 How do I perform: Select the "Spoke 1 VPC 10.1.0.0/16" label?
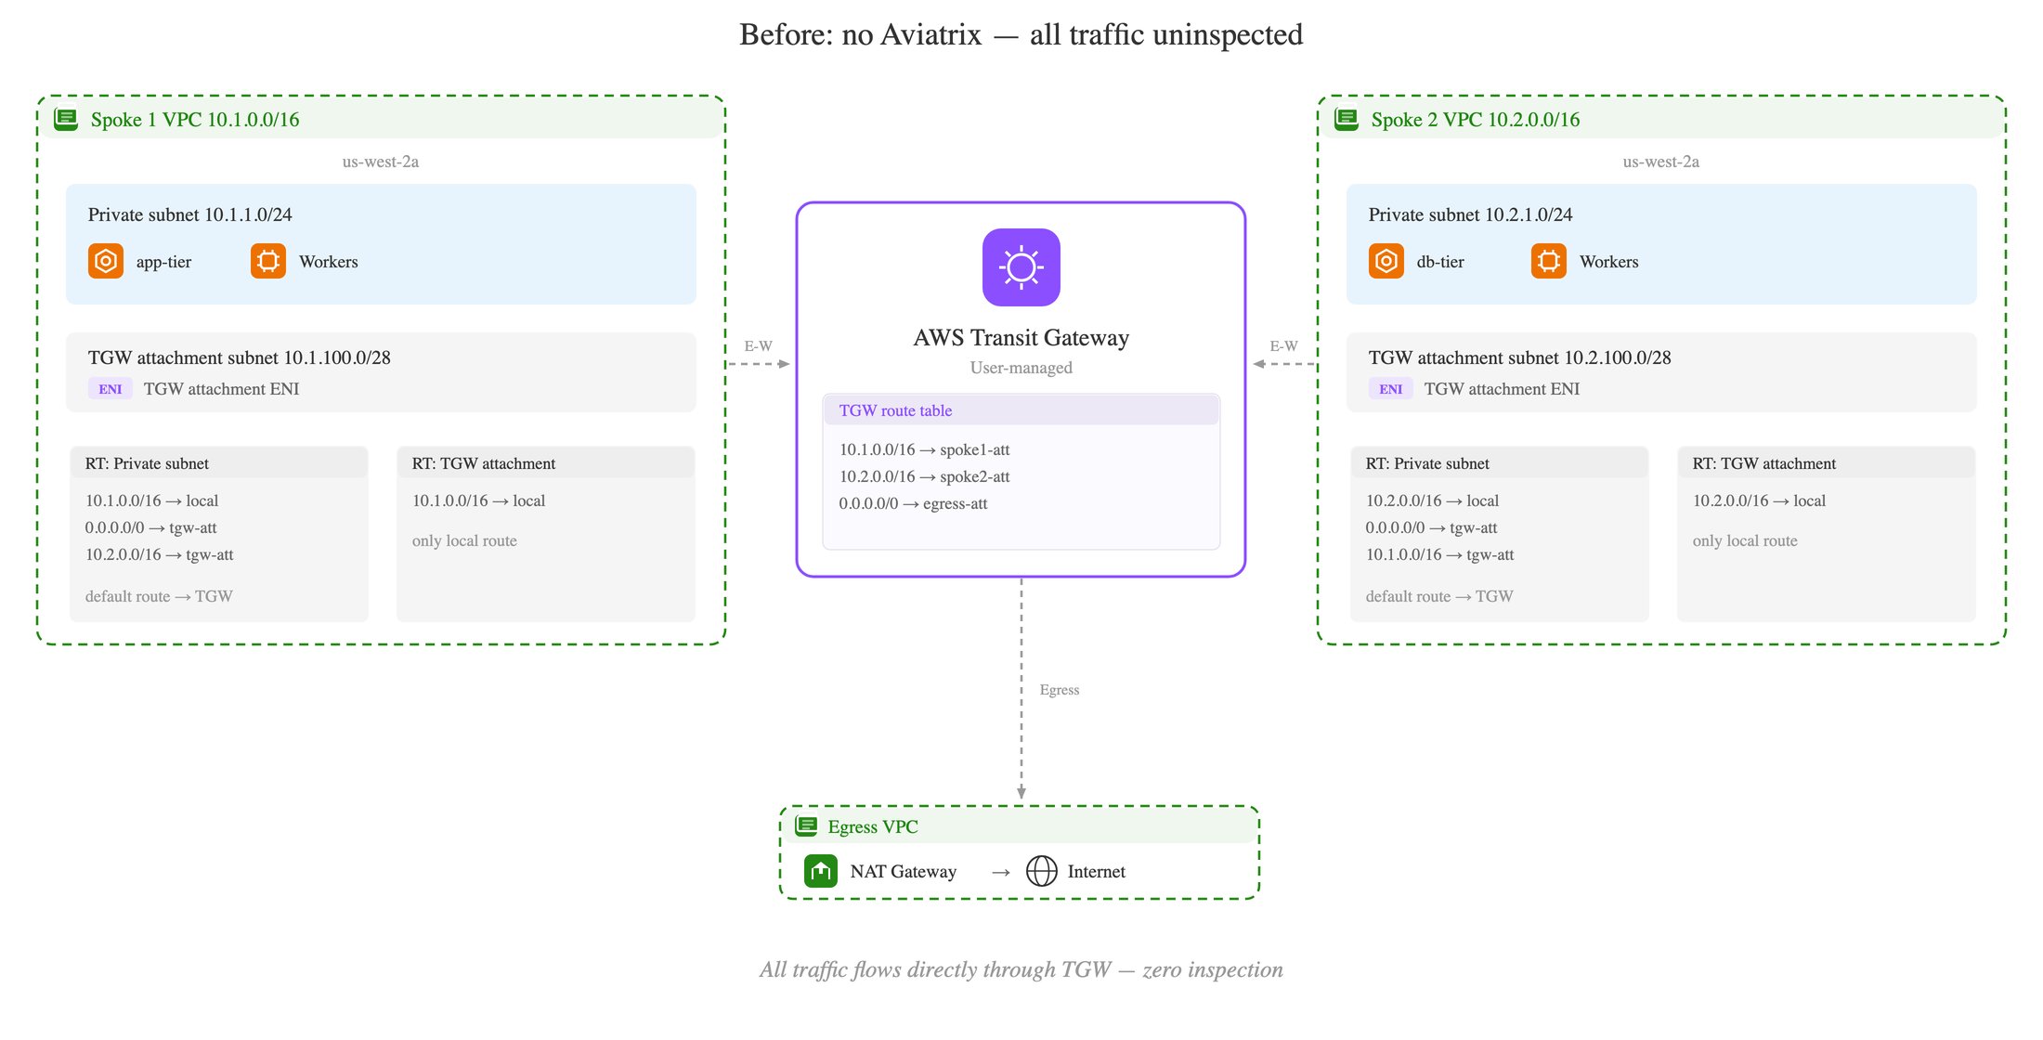[195, 120]
